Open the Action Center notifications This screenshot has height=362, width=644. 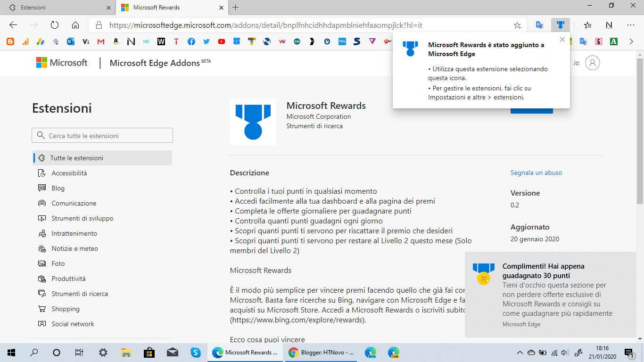tap(628, 353)
